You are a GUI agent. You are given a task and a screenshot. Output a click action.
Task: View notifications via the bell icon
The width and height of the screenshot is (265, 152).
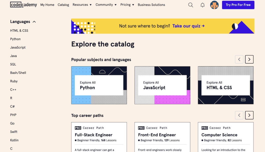(x=203, y=5)
